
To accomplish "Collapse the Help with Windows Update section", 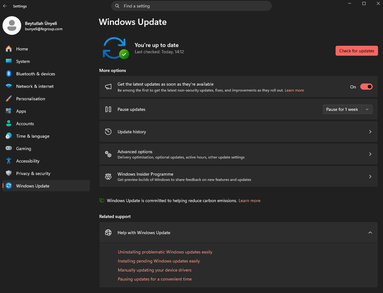I will tap(370, 233).
